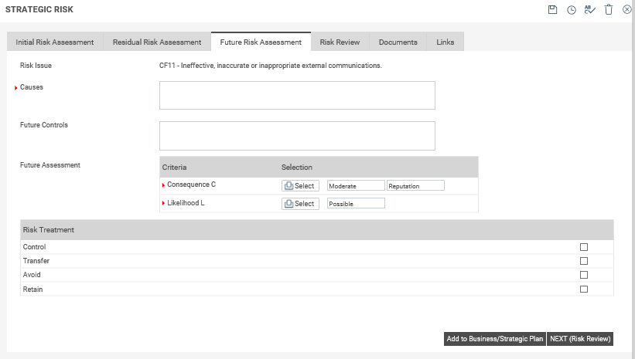
Task: Focus the Causes text area
Action: (297, 95)
